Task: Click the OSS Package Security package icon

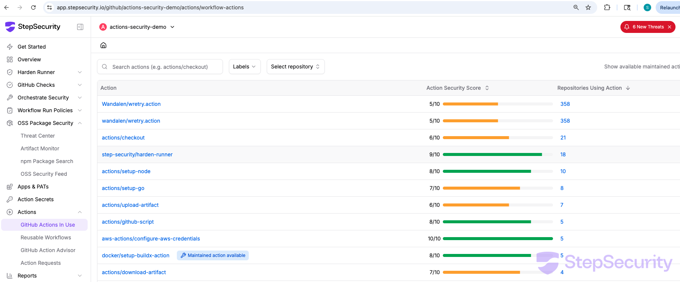Action: (10, 123)
